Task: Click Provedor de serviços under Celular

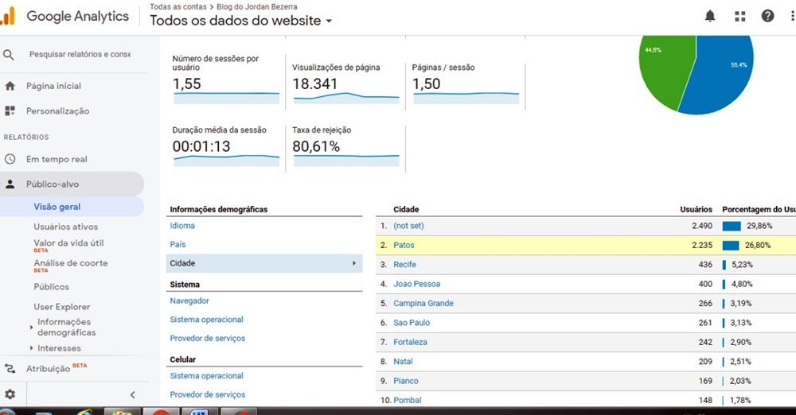Action: pyautogui.click(x=208, y=394)
